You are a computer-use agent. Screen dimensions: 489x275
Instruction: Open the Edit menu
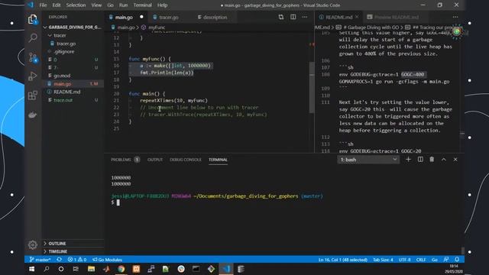(x=57, y=5)
